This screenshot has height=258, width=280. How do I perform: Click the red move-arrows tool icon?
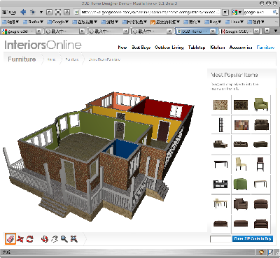pyautogui.click(x=20, y=238)
